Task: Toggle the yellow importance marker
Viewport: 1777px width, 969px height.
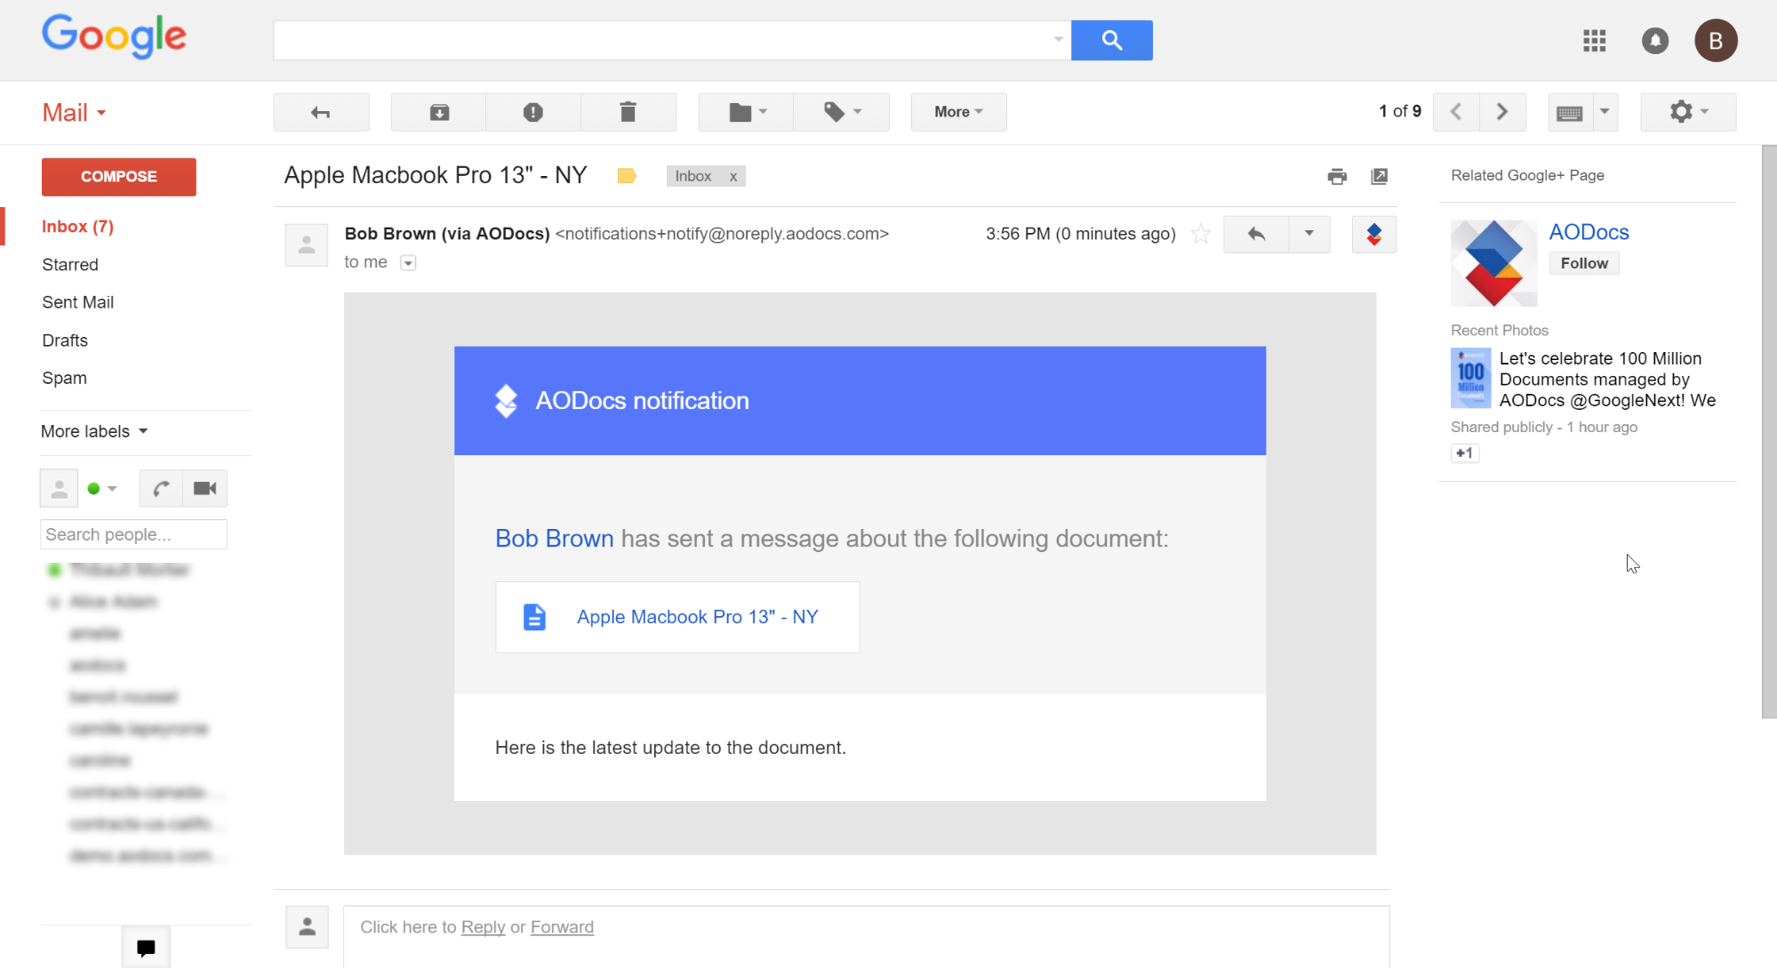Action: 627,176
